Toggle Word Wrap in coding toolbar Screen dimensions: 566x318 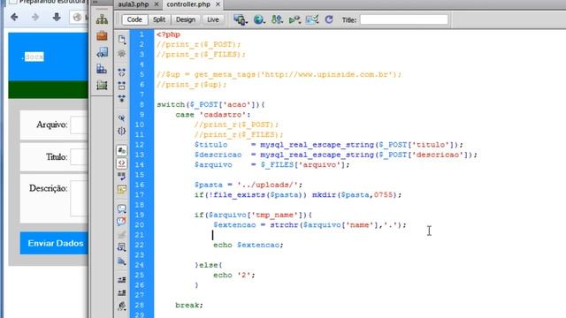tap(122, 177)
